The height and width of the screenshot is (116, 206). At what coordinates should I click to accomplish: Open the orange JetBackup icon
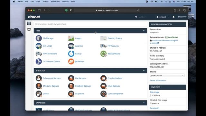(71, 62)
